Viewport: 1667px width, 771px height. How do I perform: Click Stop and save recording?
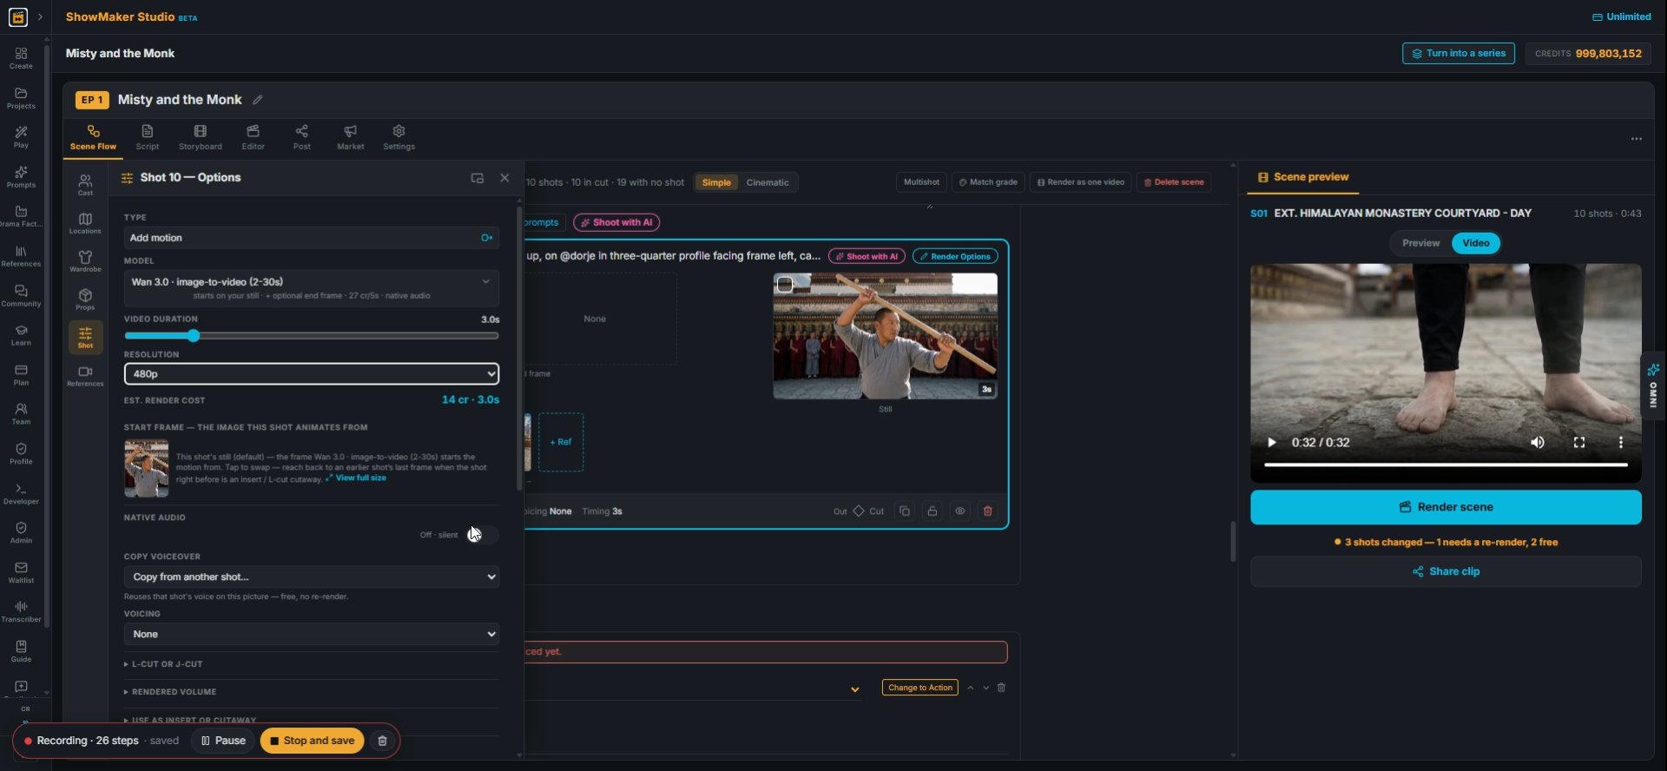[312, 741]
